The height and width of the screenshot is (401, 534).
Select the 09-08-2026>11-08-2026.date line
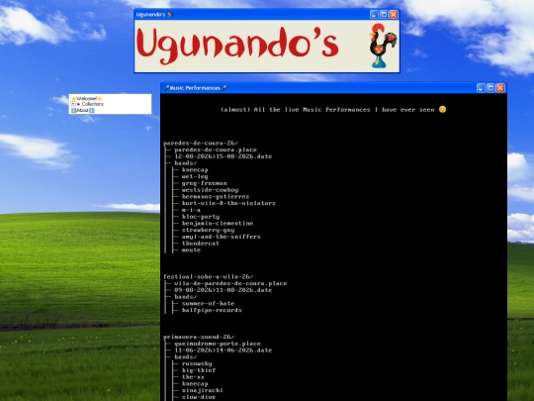click(x=223, y=290)
